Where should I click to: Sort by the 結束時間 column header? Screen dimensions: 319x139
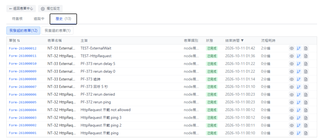click(234, 41)
